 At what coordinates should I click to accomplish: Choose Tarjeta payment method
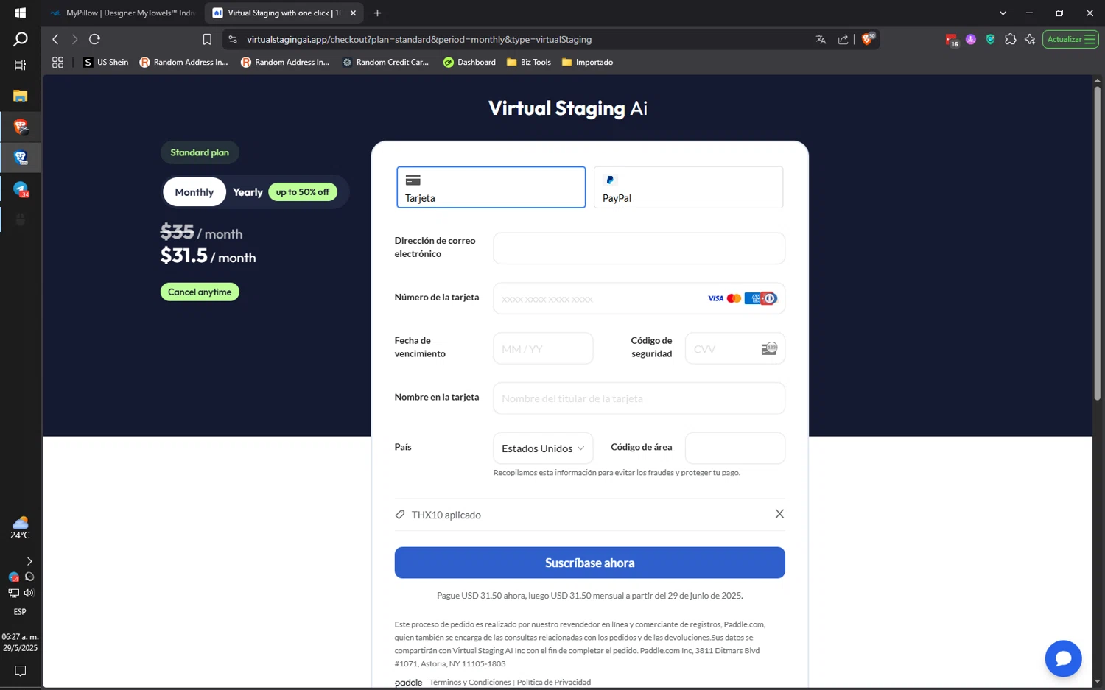pyautogui.click(x=491, y=187)
